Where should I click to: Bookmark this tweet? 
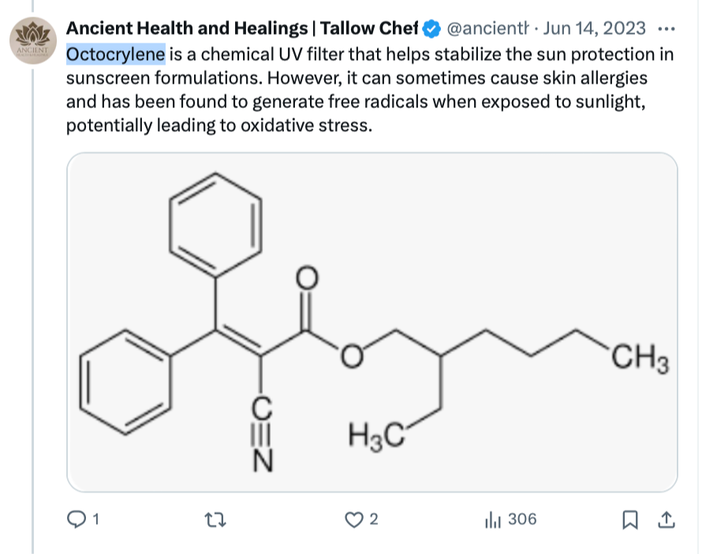click(x=630, y=519)
